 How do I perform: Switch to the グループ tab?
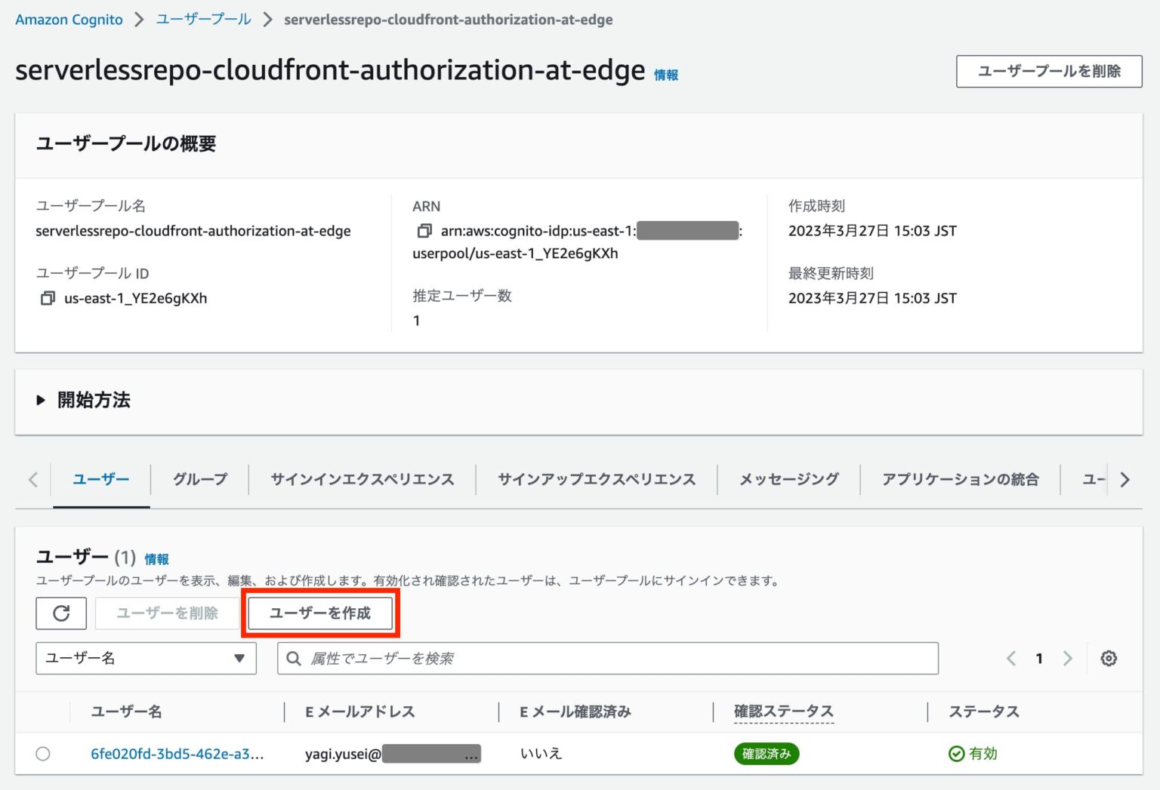tap(199, 479)
